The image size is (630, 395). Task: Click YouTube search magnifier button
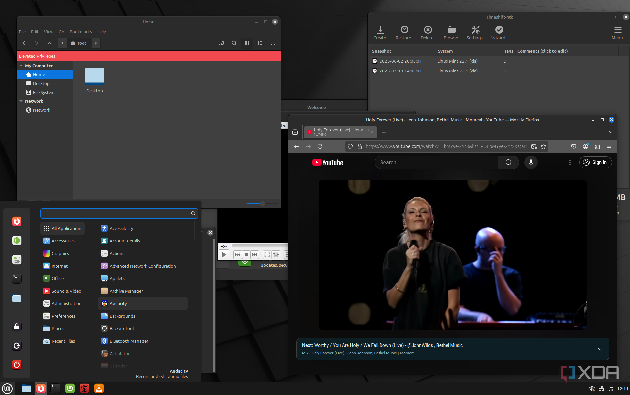pos(509,162)
